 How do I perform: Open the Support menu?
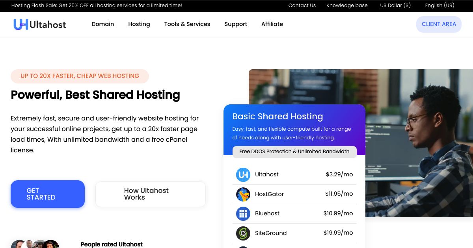(x=236, y=24)
